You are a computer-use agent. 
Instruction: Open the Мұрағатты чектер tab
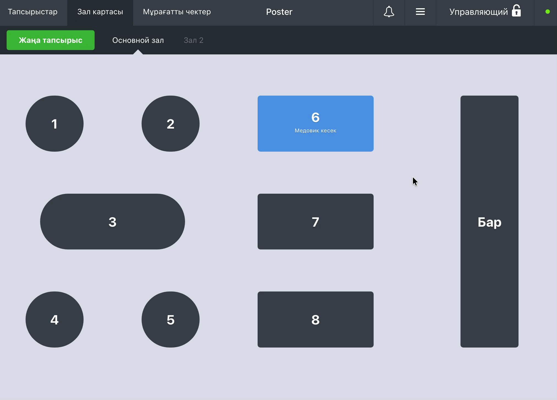tap(177, 12)
